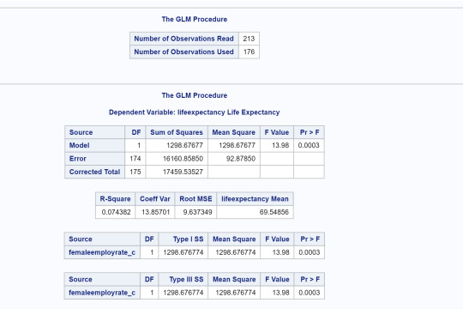This screenshot has height=309, width=463.
Task: Select the Error DF value 174
Action: [x=135, y=159]
